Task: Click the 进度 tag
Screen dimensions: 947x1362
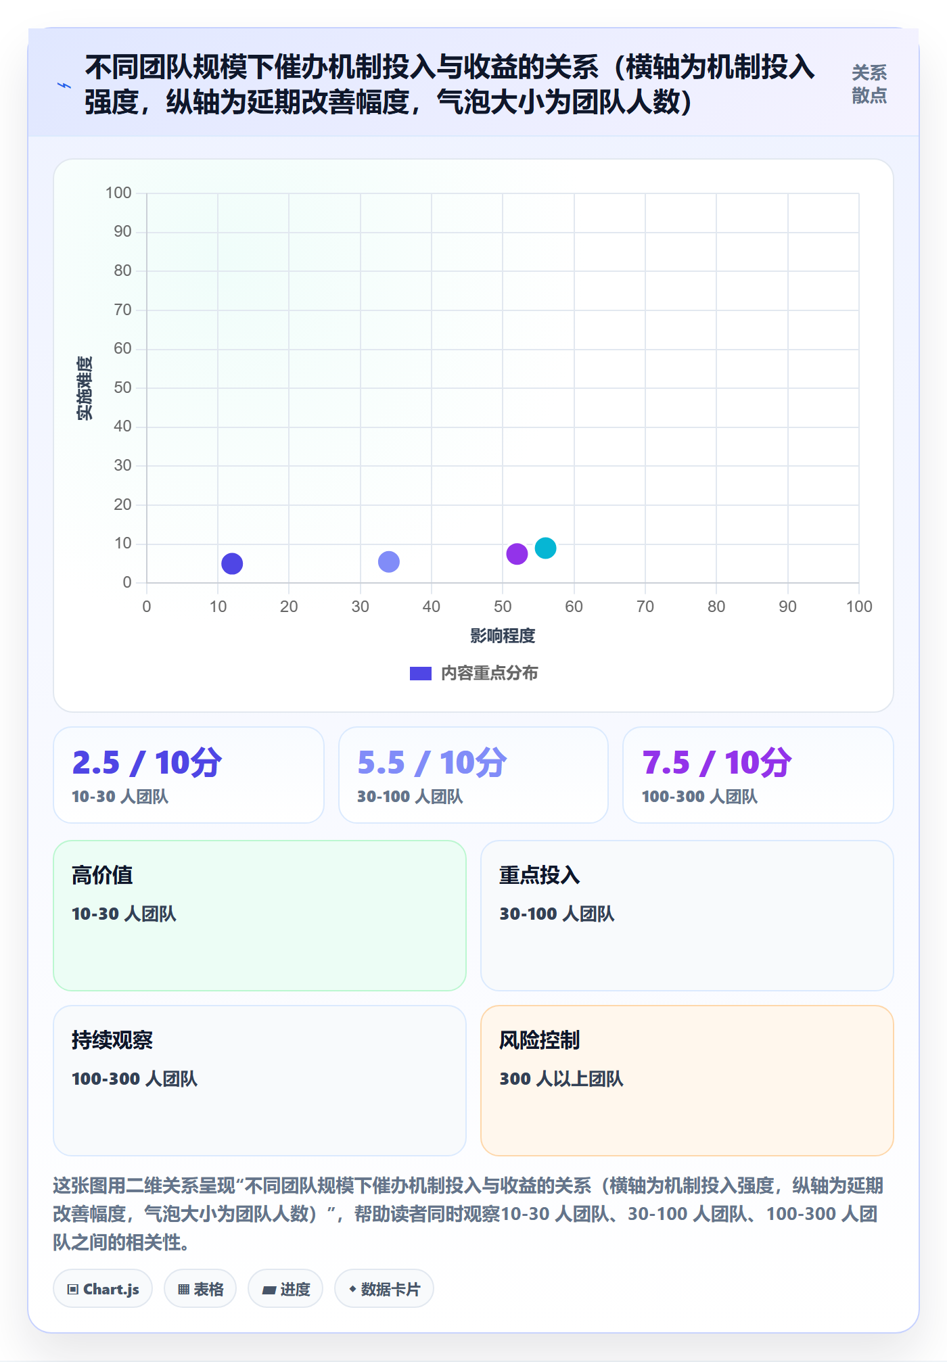Action: pyautogui.click(x=285, y=1289)
